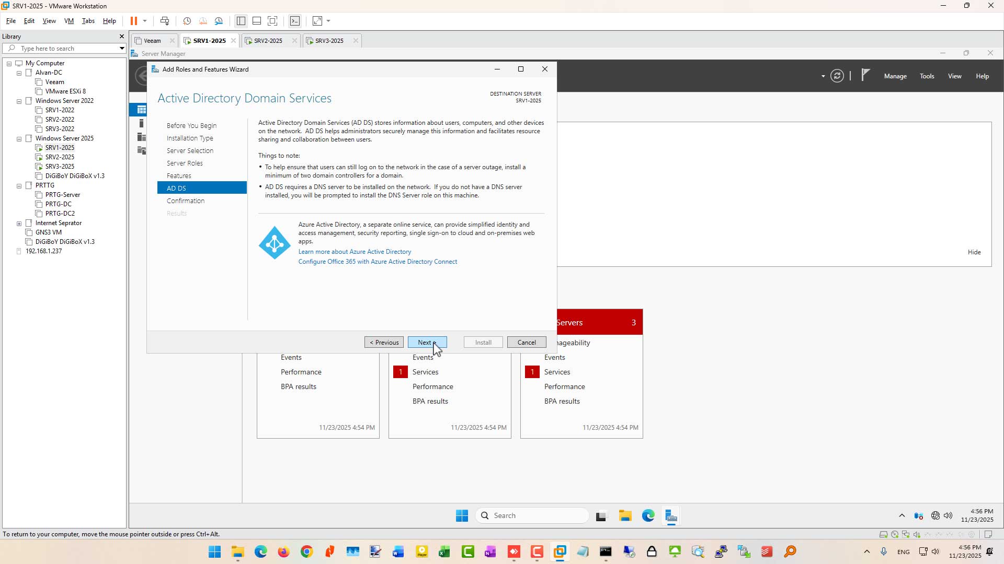
Task: Open Learn more about Azure Active Directory link
Action: [355, 252]
